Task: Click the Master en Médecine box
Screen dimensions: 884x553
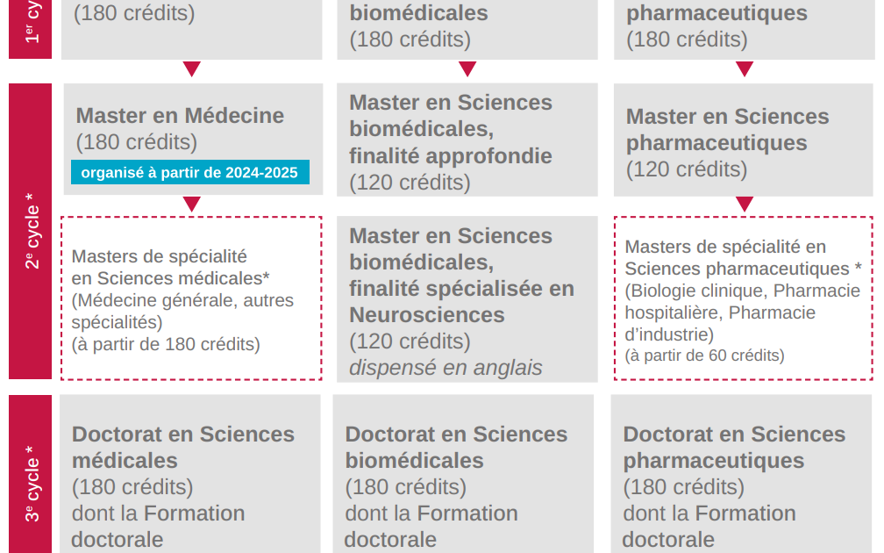Action: click(x=193, y=139)
